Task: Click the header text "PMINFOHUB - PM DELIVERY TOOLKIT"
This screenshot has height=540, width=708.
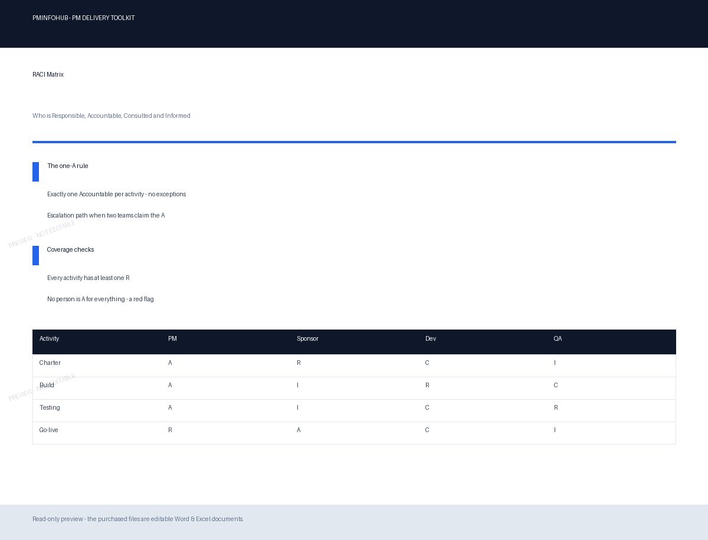Action: tap(83, 18)
